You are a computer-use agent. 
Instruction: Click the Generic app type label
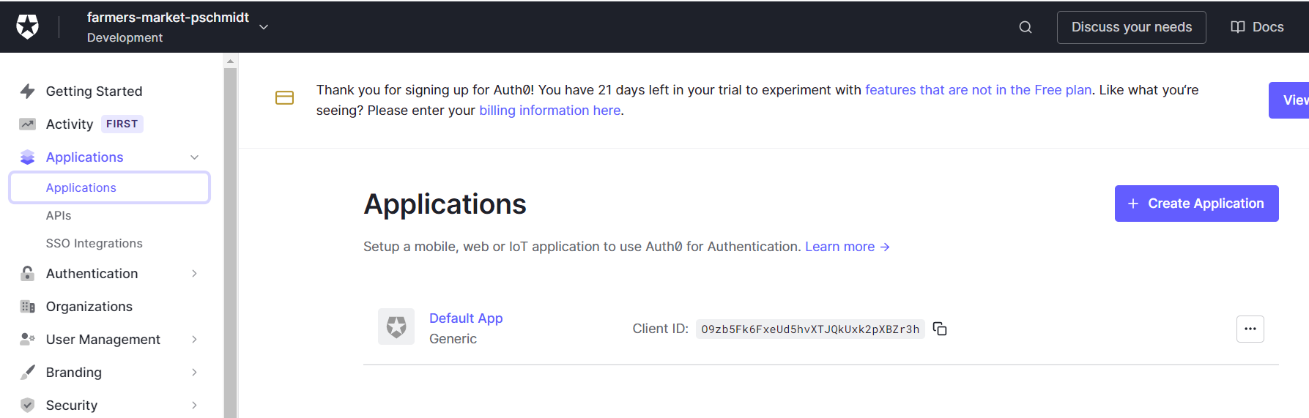pyautogui.click(x=453, y=339)
